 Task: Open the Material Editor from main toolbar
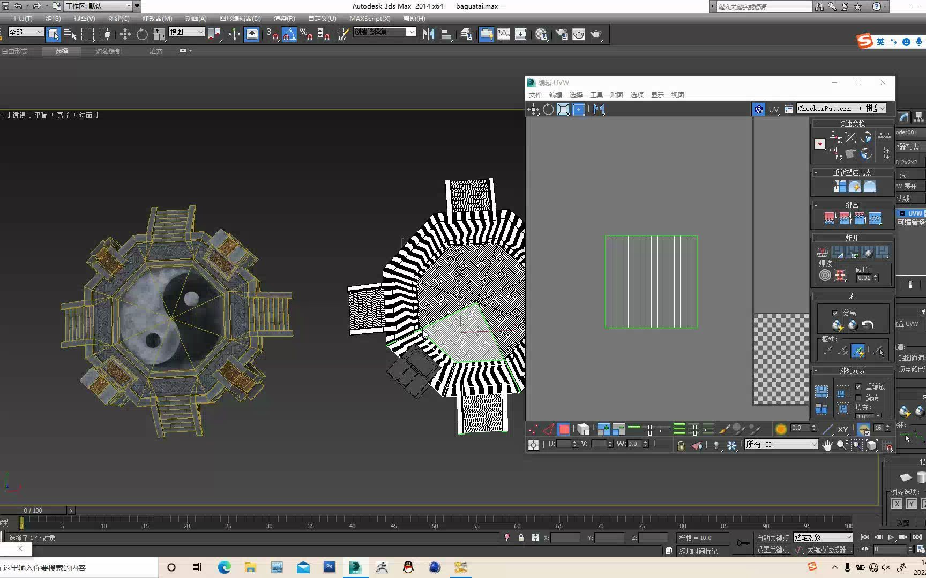(541, 34)
